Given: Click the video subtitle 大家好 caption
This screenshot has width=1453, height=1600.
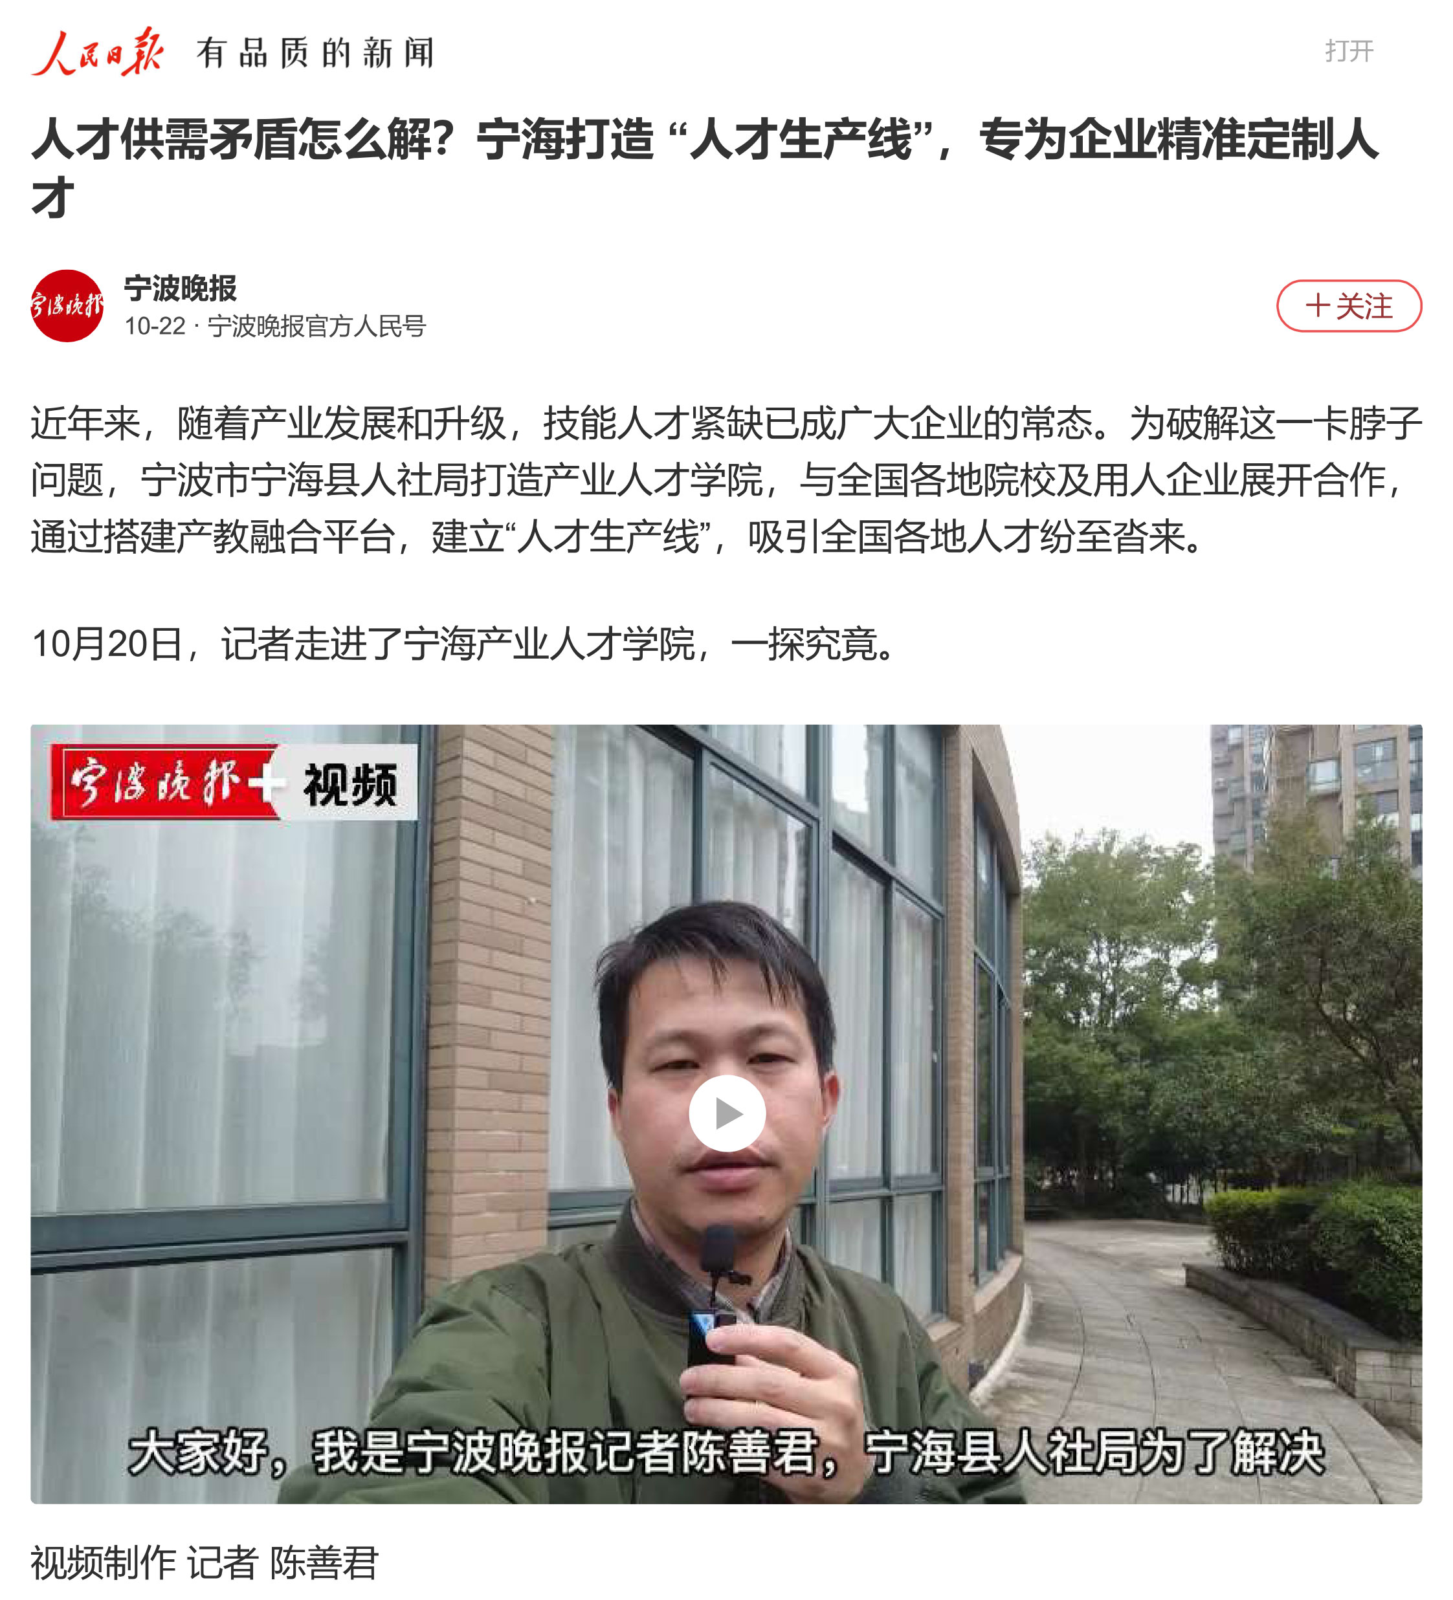Looking at the screenshot, I should coord(726,1452).
